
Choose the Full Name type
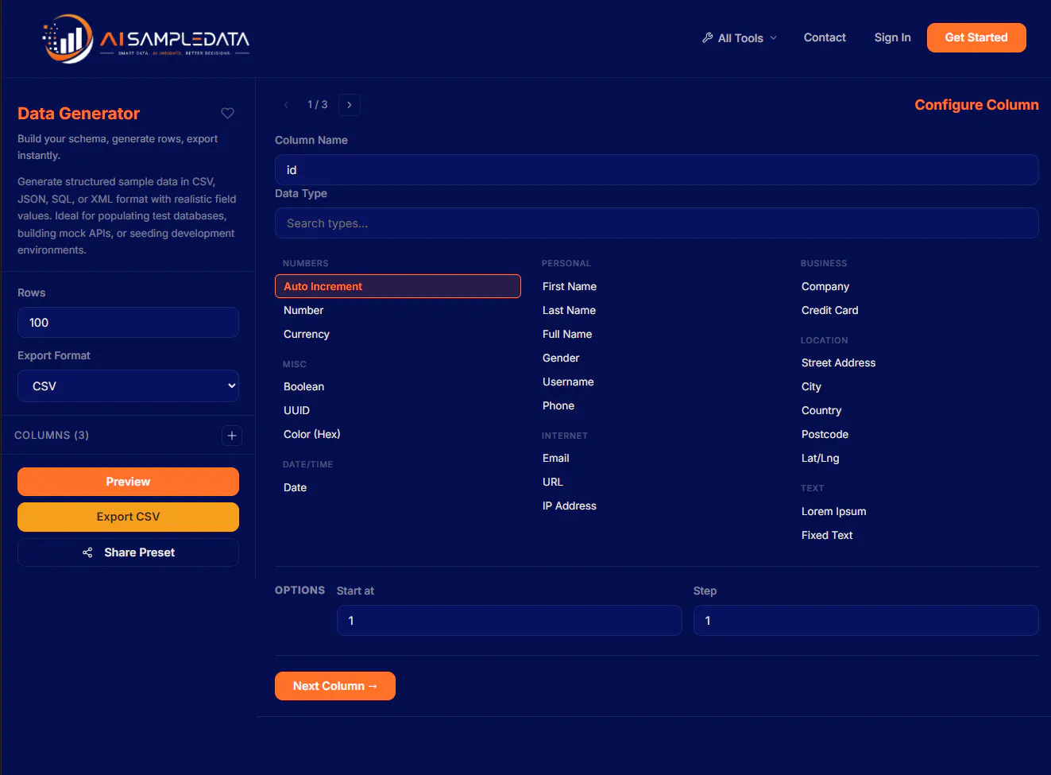click(x=567, y=335)
